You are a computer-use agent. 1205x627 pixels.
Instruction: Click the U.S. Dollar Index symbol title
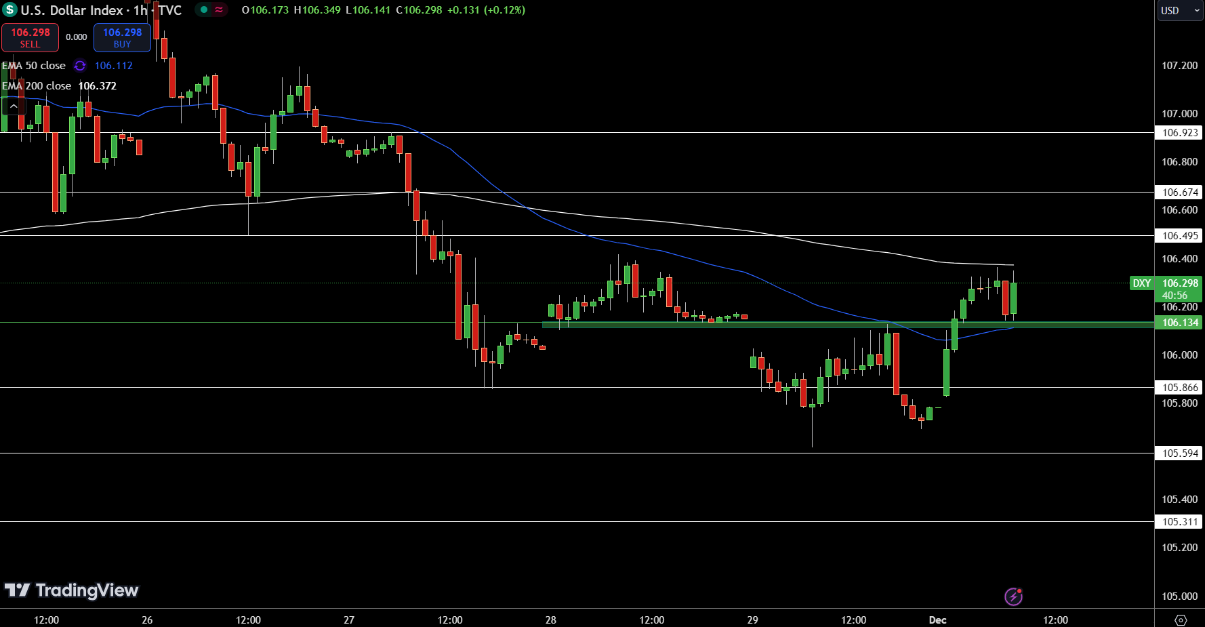pyautogui.click(x=73, y=10)
